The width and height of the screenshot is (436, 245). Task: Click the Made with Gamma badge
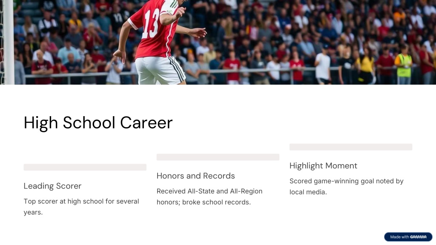408,237
